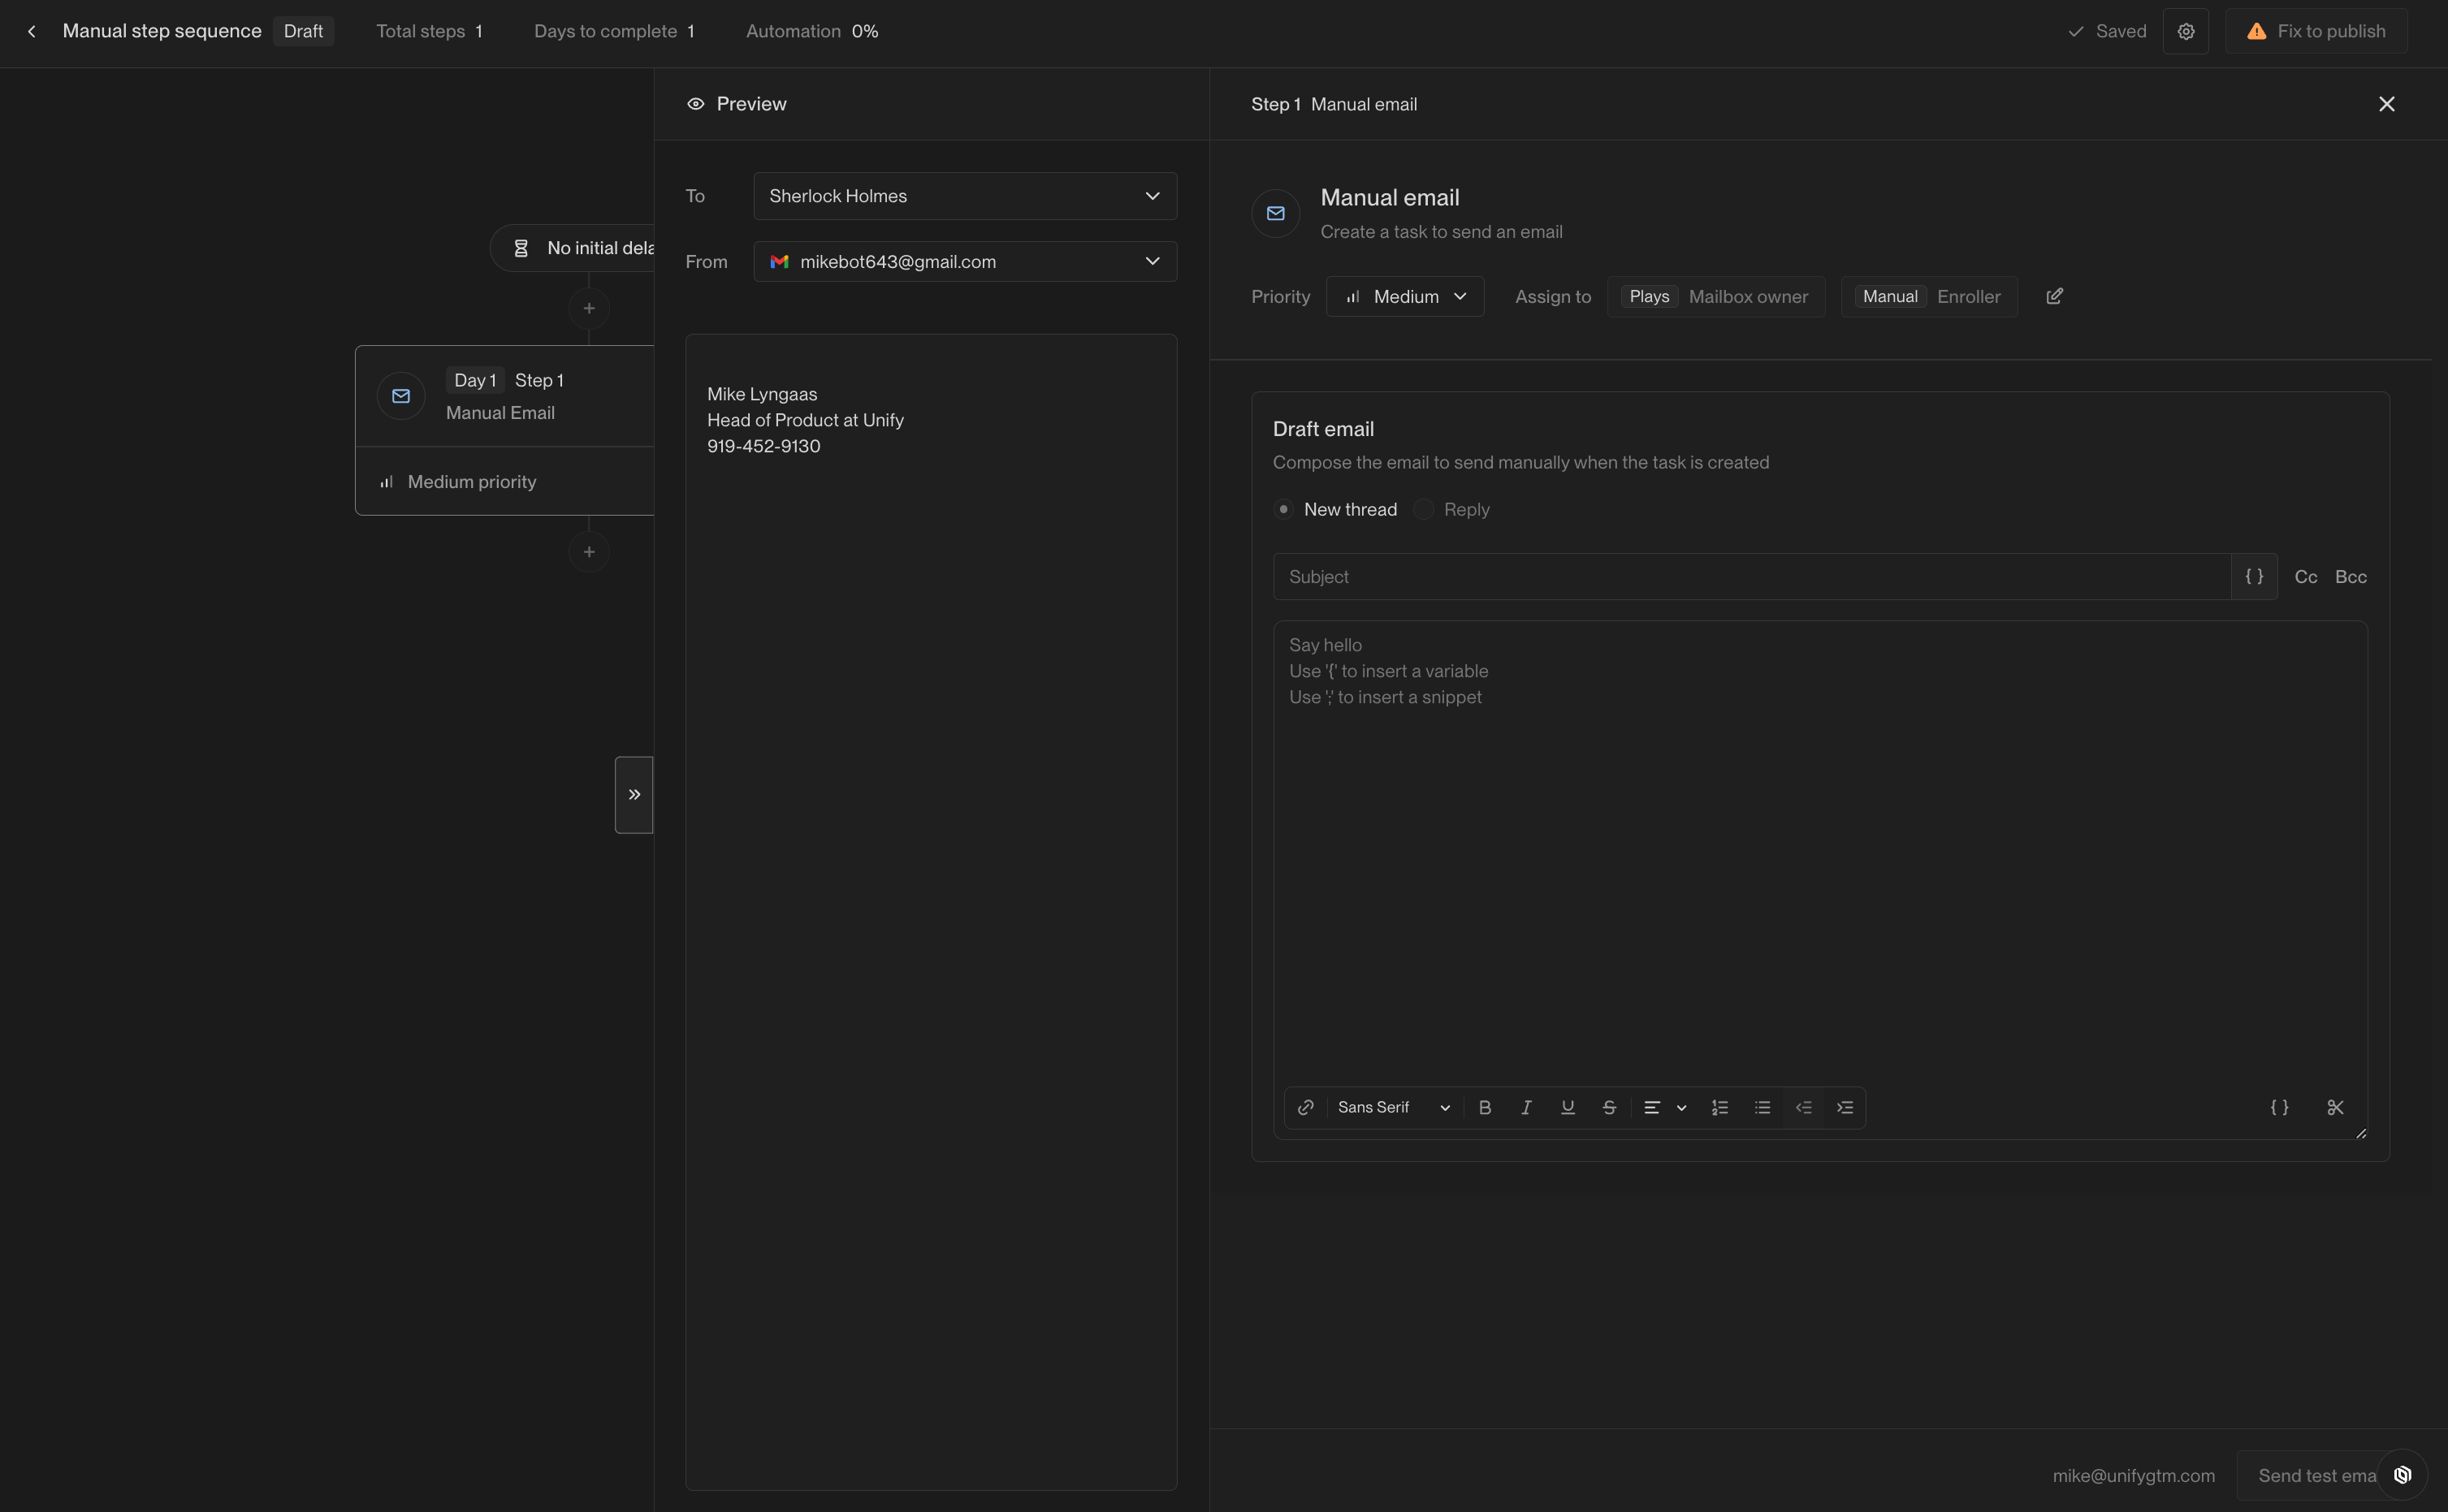This screenshot has height=1512, width=2448.
Task: Expand the Sans Serif font dropdown
Action: coord(1393,1107)
